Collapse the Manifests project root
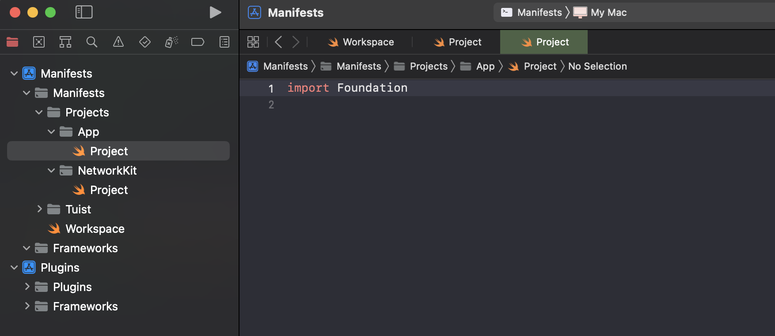The image size is (775, 336). point(14,73)
